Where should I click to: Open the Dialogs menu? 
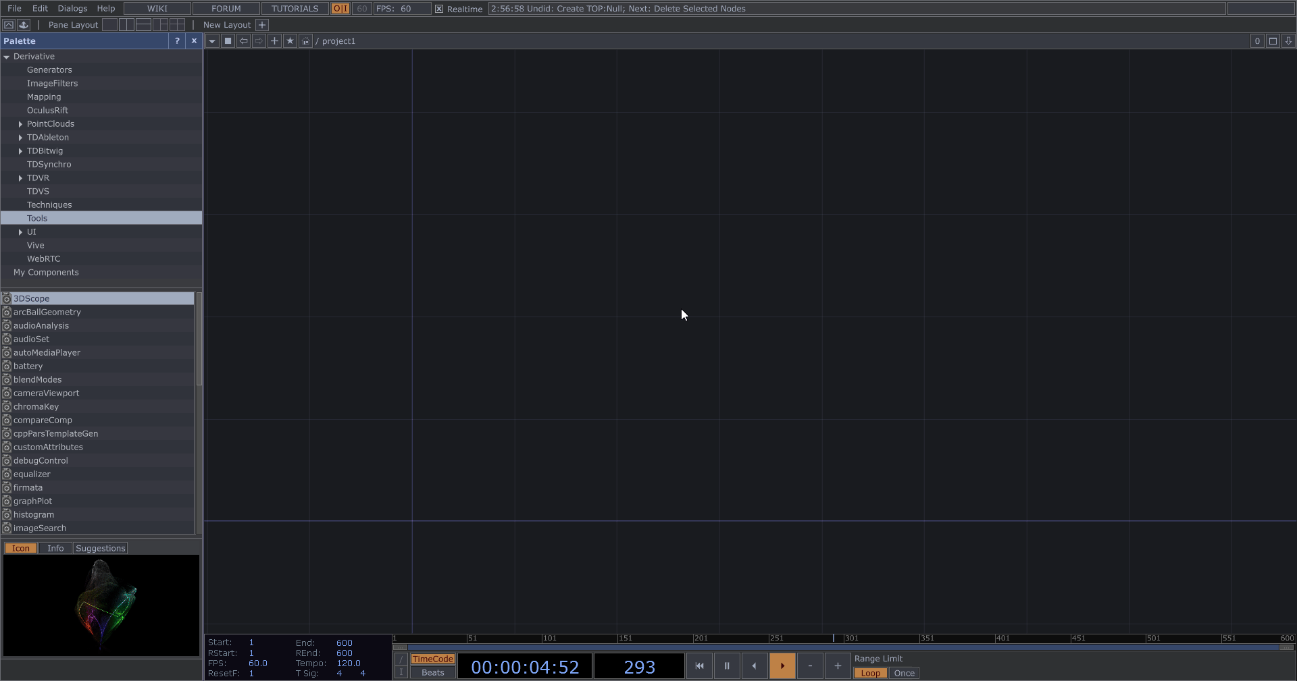tap(72, 9)
